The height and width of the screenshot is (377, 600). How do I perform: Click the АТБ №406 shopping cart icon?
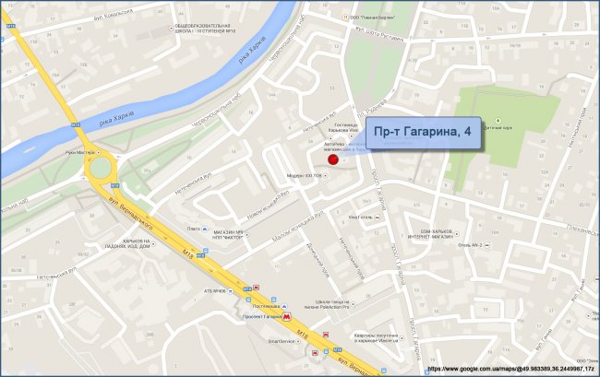(230, 291)
